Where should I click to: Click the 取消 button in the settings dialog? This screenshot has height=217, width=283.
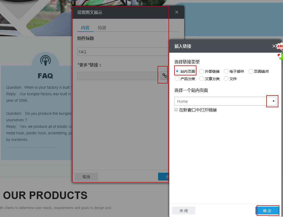(x=86, y=177)
